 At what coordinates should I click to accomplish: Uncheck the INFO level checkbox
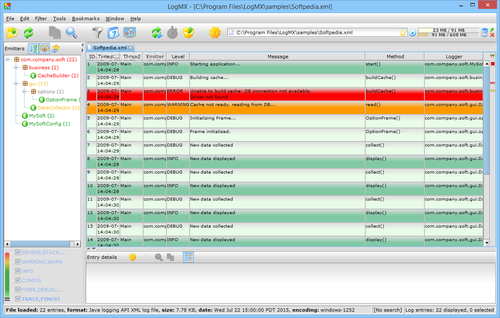click(18, 271)
